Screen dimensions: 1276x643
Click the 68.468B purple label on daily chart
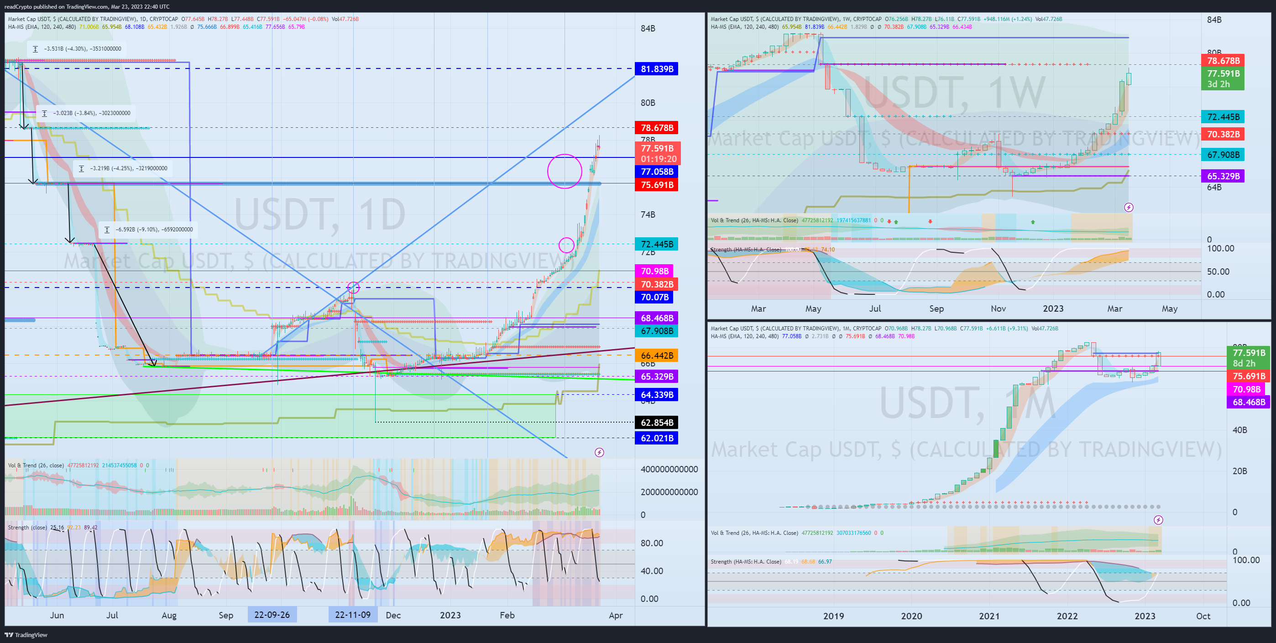click(657, 318)
